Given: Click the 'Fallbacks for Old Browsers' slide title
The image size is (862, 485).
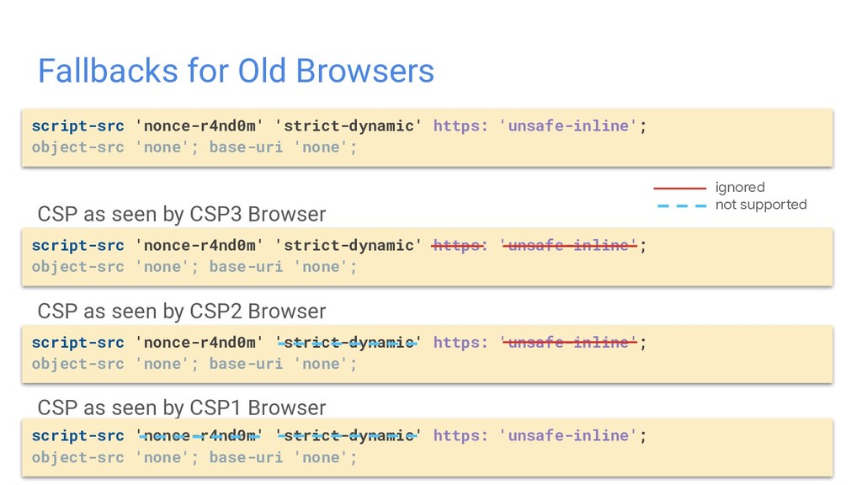Looking at the screenshot, I should [x=236, y=71].
